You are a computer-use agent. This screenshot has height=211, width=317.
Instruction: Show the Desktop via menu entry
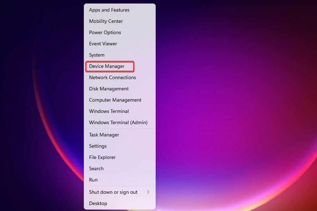coord(120,203)
